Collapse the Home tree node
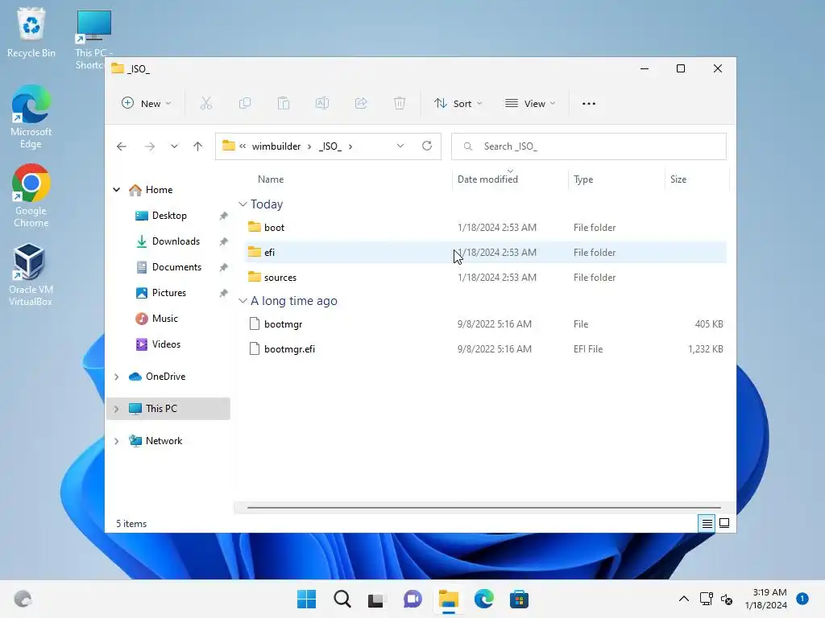Image resolution: width=825 pixels, height=618 pixels. point(117,190)
